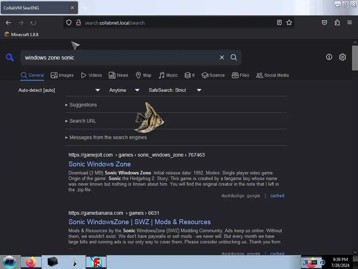Clear the search query with X
This screenshot has height=269, width=358.
click(222, 57)
